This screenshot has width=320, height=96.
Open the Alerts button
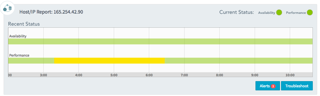(268, 86)
